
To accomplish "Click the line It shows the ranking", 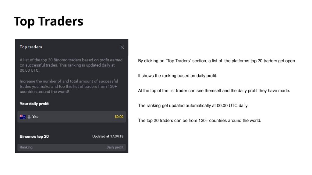I will (178, 76).
